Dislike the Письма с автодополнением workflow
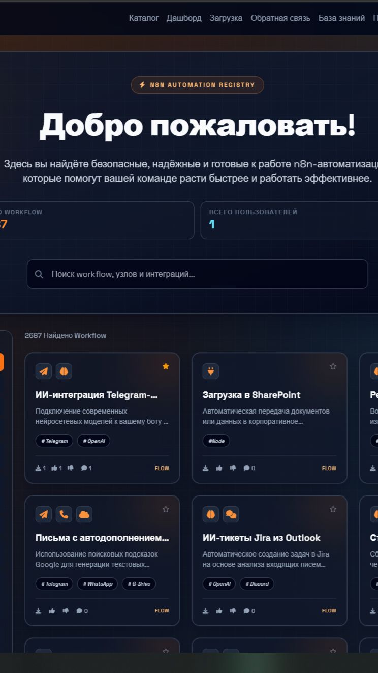The width and height of the screenshot is (378, 673). (66, 611)
